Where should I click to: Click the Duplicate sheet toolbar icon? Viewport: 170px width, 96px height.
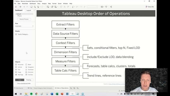click(52, 7)
